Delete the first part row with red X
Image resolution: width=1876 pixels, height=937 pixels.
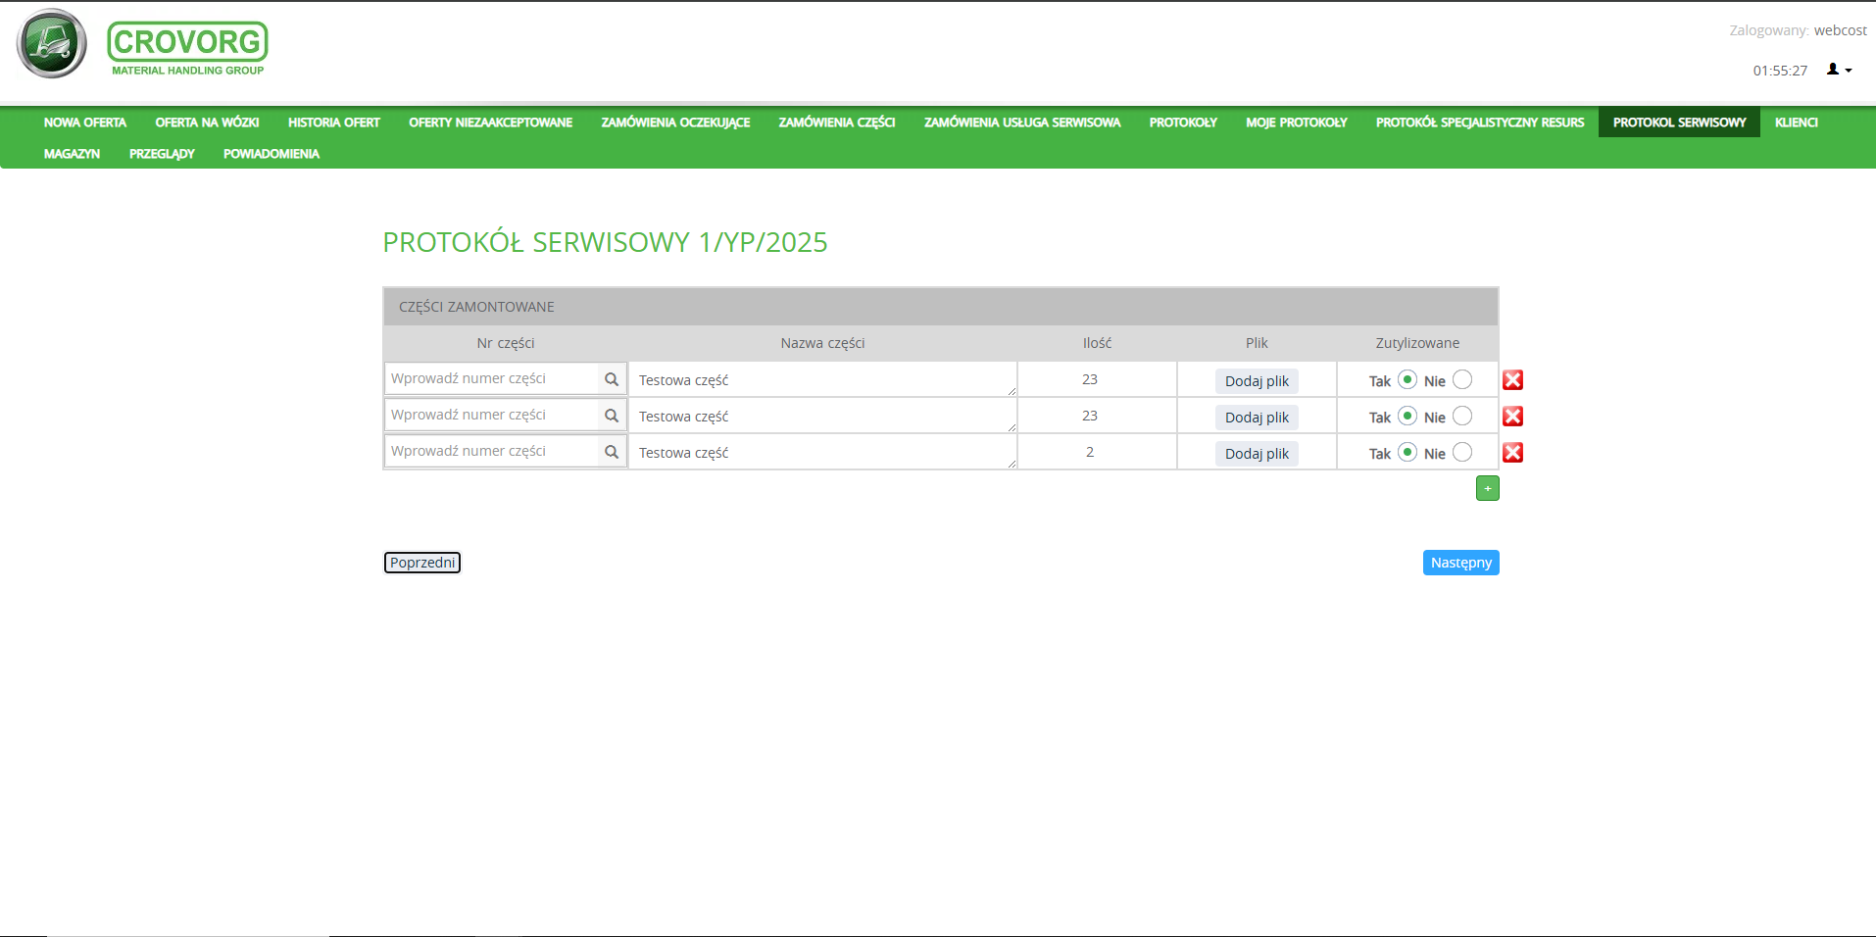coord(1512,380)
